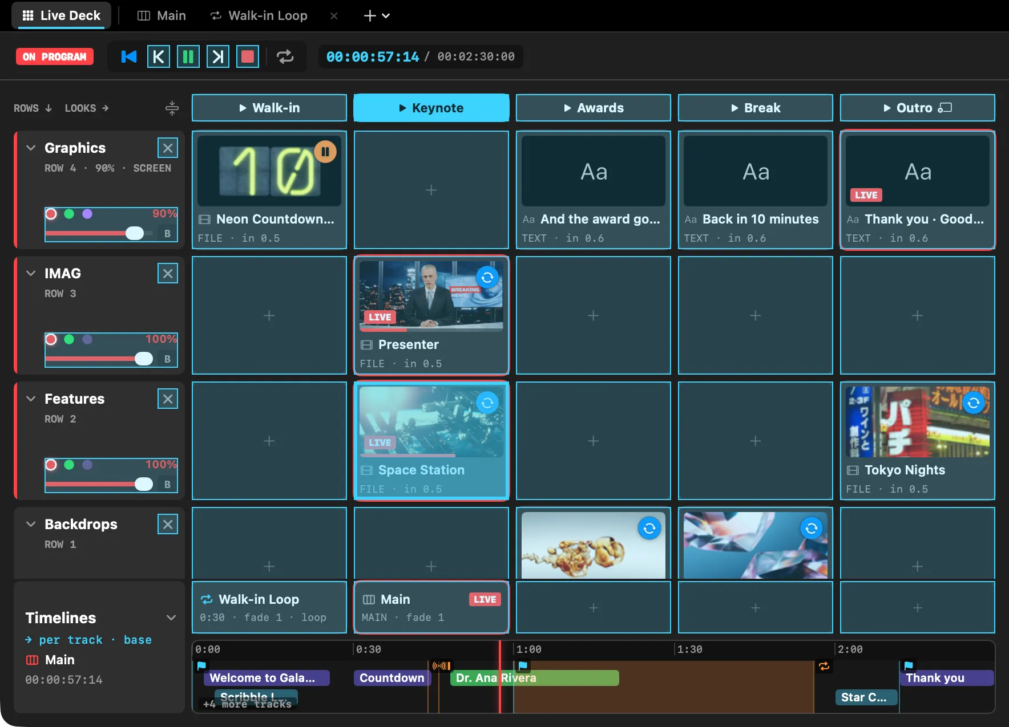Adjust IMAG row opacity slider handle
This screenshot has height=727, width=1009.
144,359
